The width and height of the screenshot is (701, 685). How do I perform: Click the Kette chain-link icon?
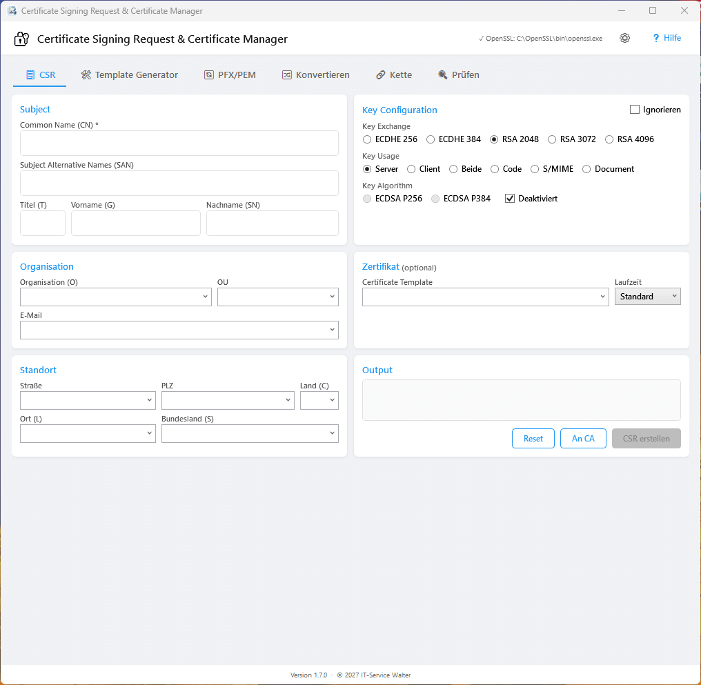coord(380,75)
